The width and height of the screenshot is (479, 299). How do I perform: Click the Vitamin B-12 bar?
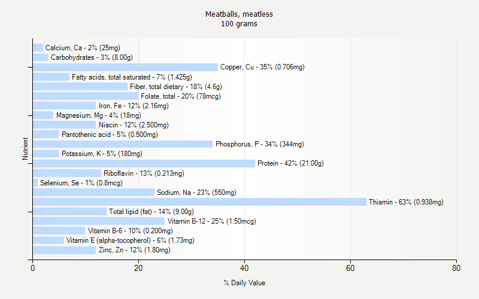[99, 221]
